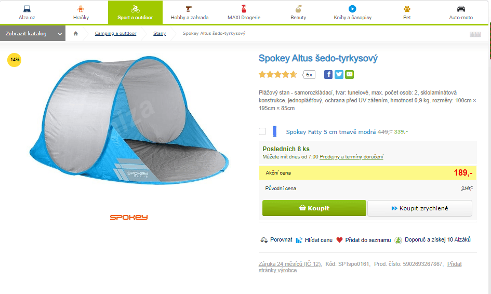Click the Hlídat cenu chart icon

(x=299, y=240)
